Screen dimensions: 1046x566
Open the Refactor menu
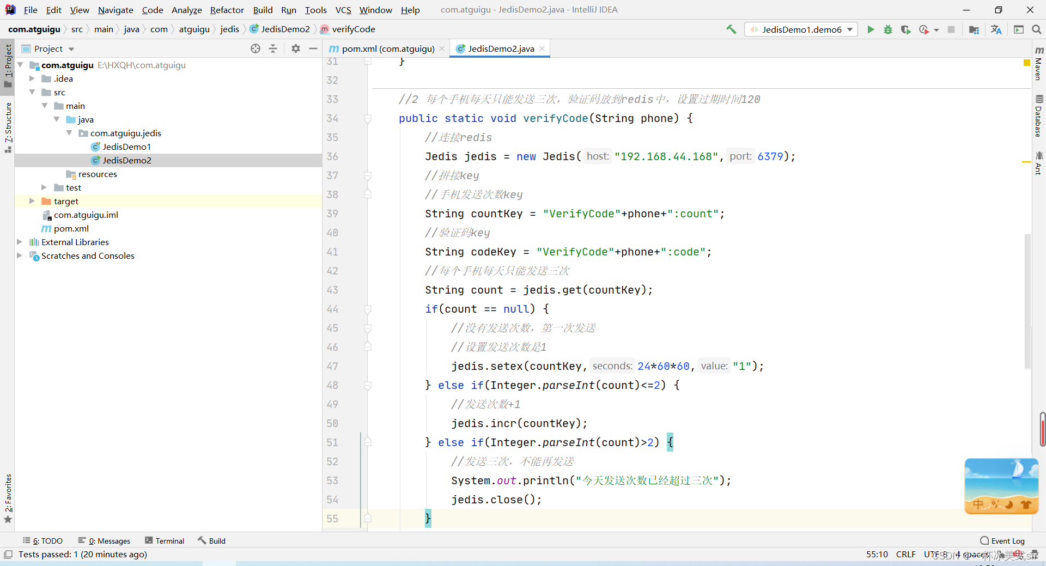(227, 10)
